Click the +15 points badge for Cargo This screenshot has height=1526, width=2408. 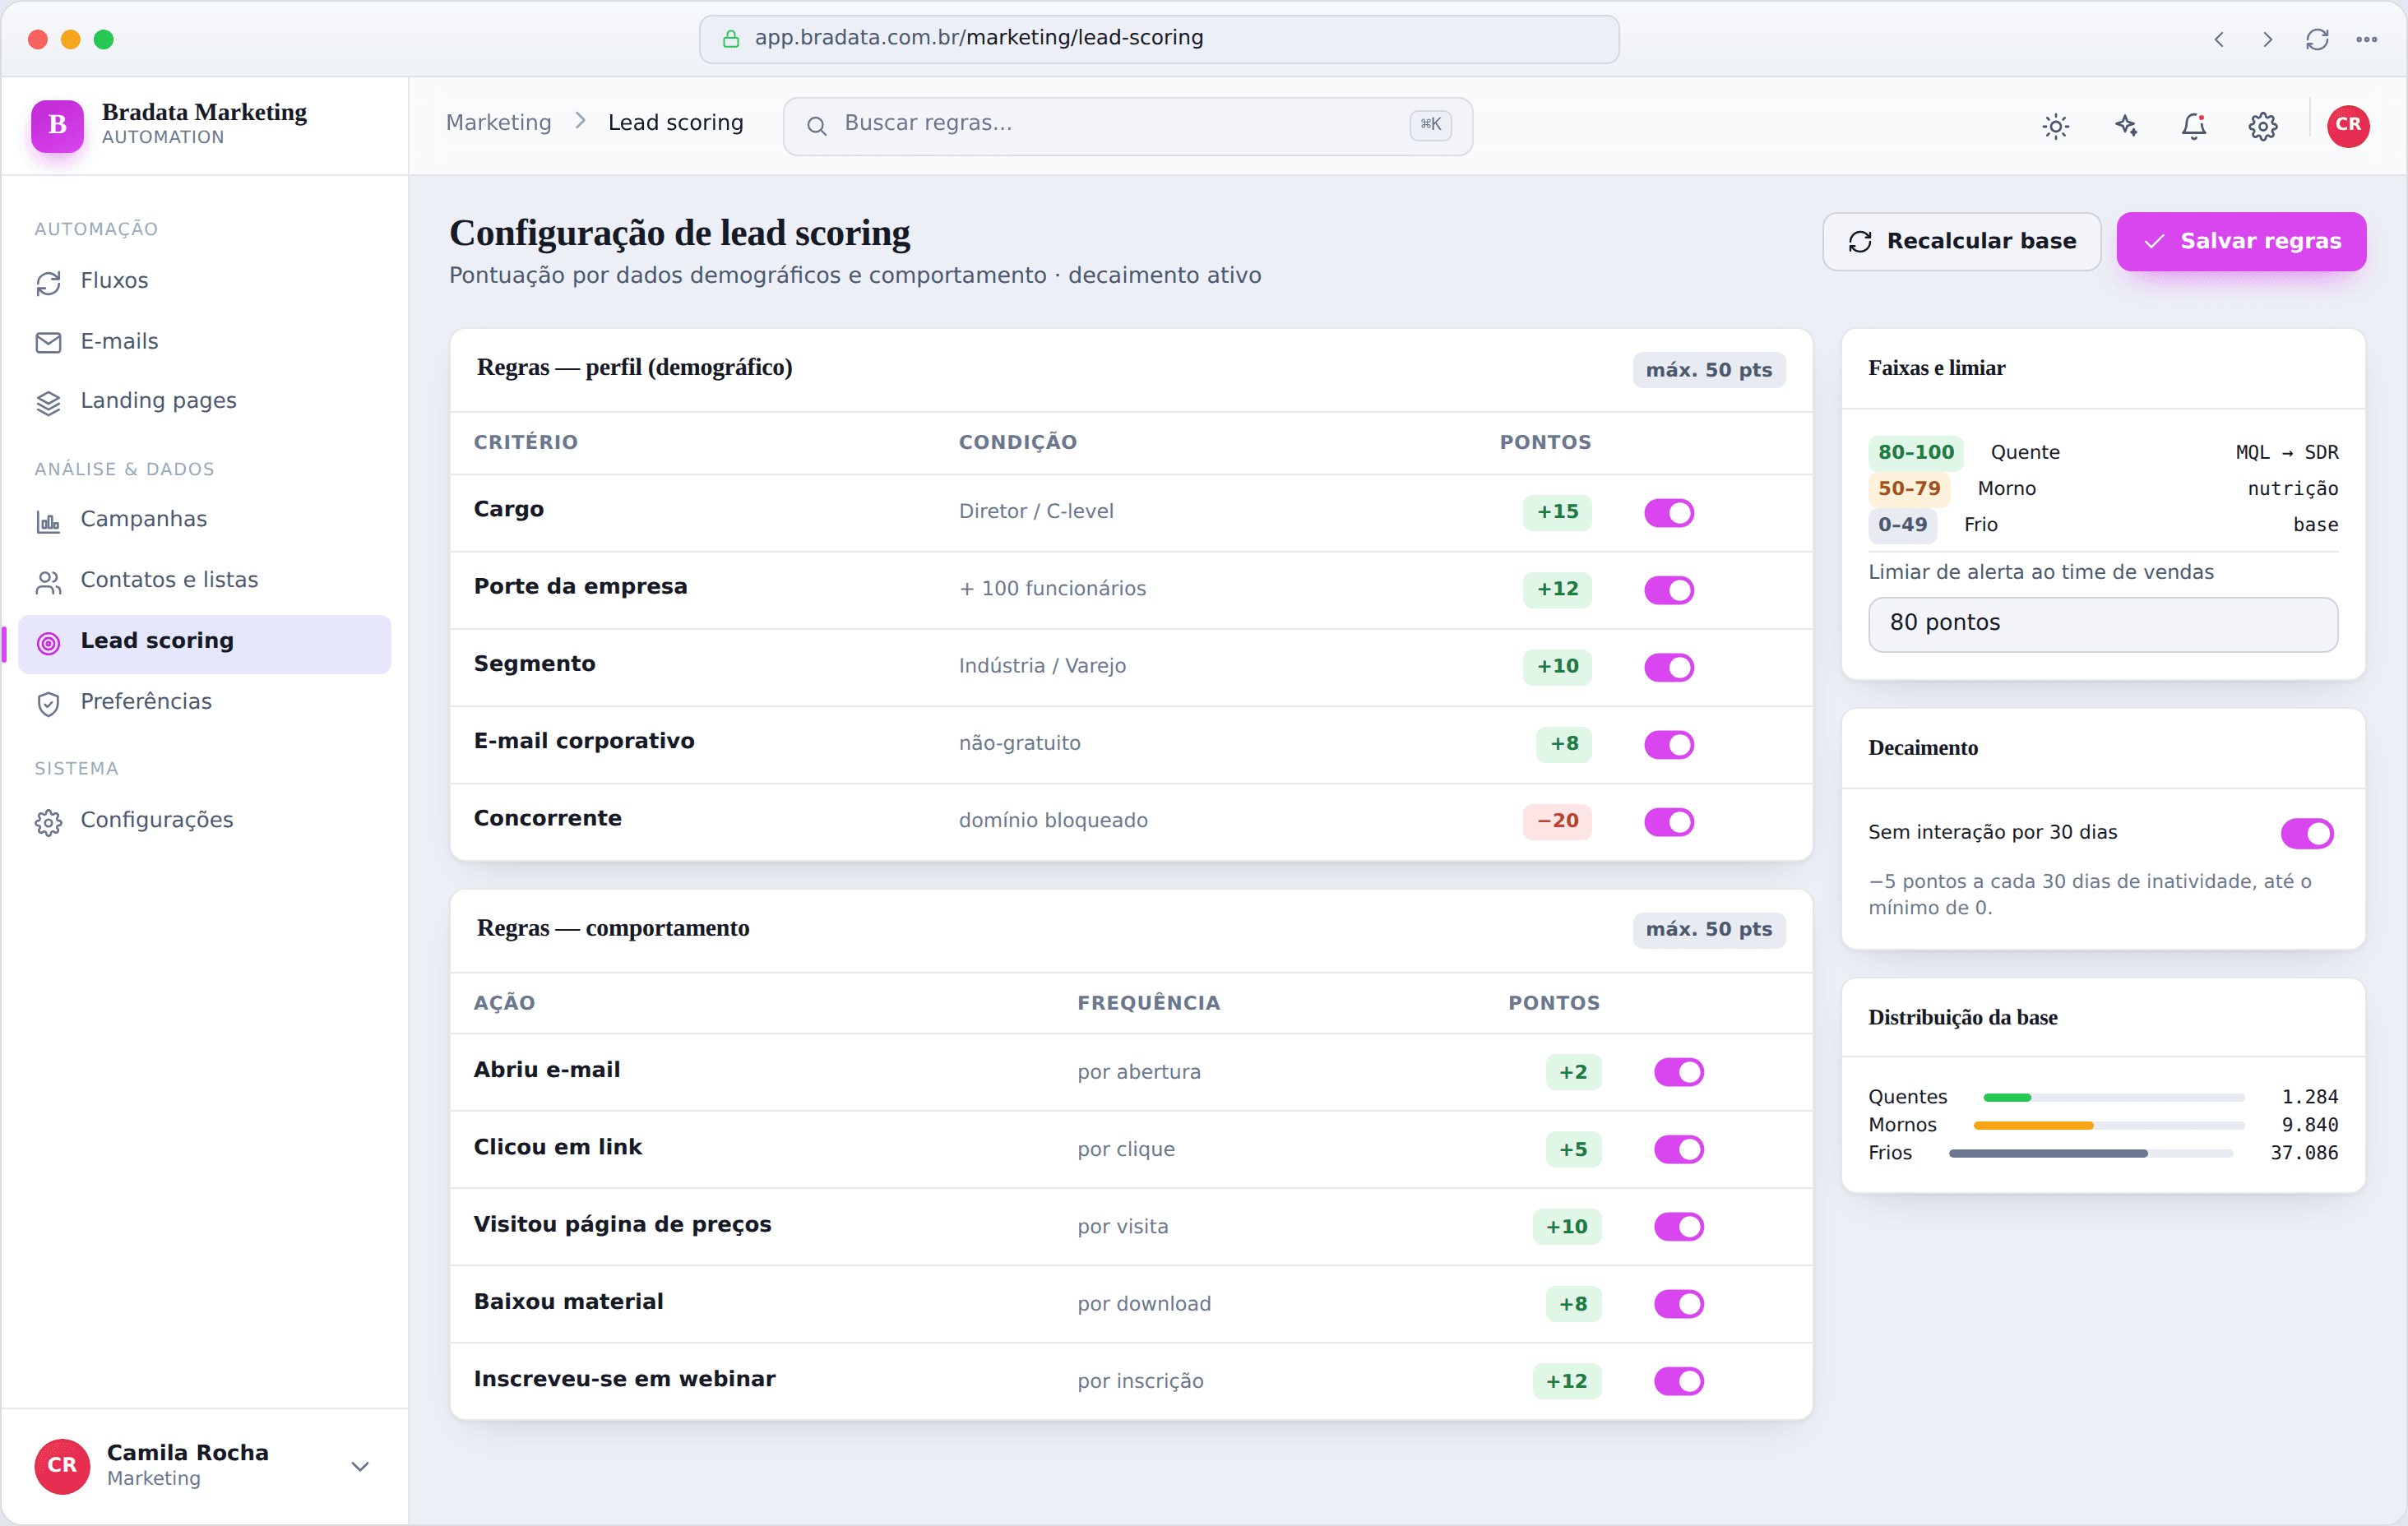click(x=1557, y=512)
